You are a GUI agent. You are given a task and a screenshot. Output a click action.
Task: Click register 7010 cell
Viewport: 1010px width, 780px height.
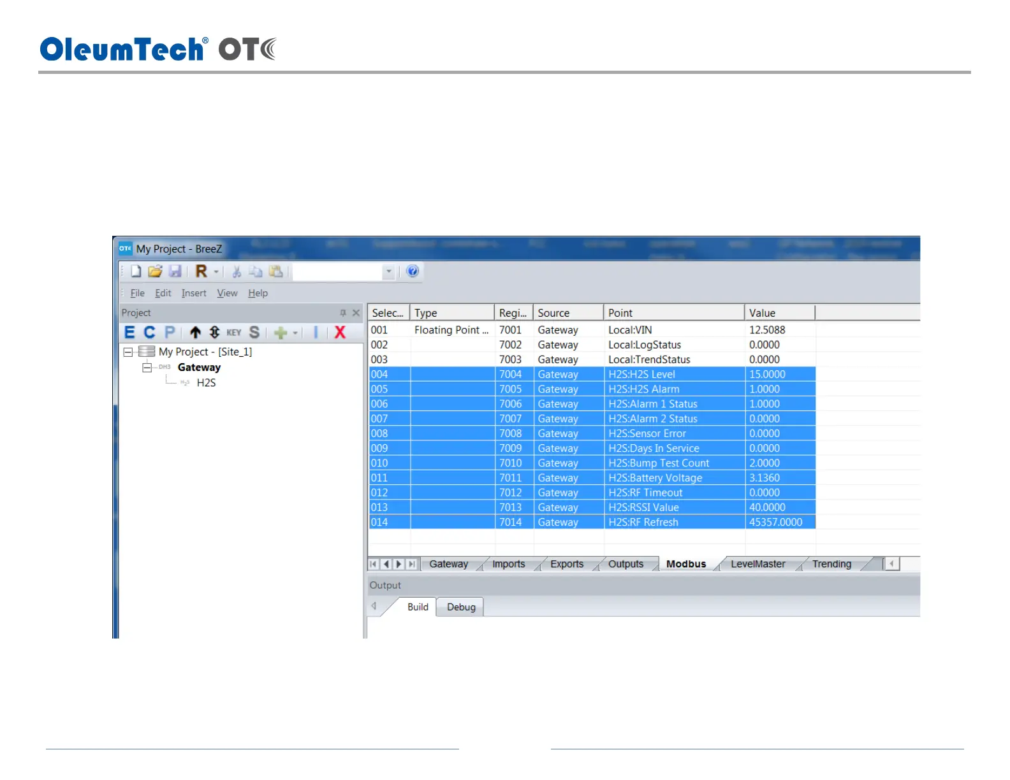pyautogui.click(x=514, y=463)
